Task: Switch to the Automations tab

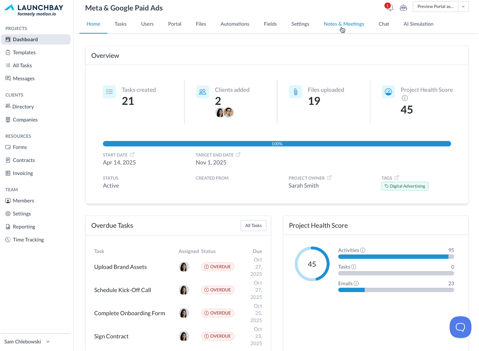Action: point(235,24)
